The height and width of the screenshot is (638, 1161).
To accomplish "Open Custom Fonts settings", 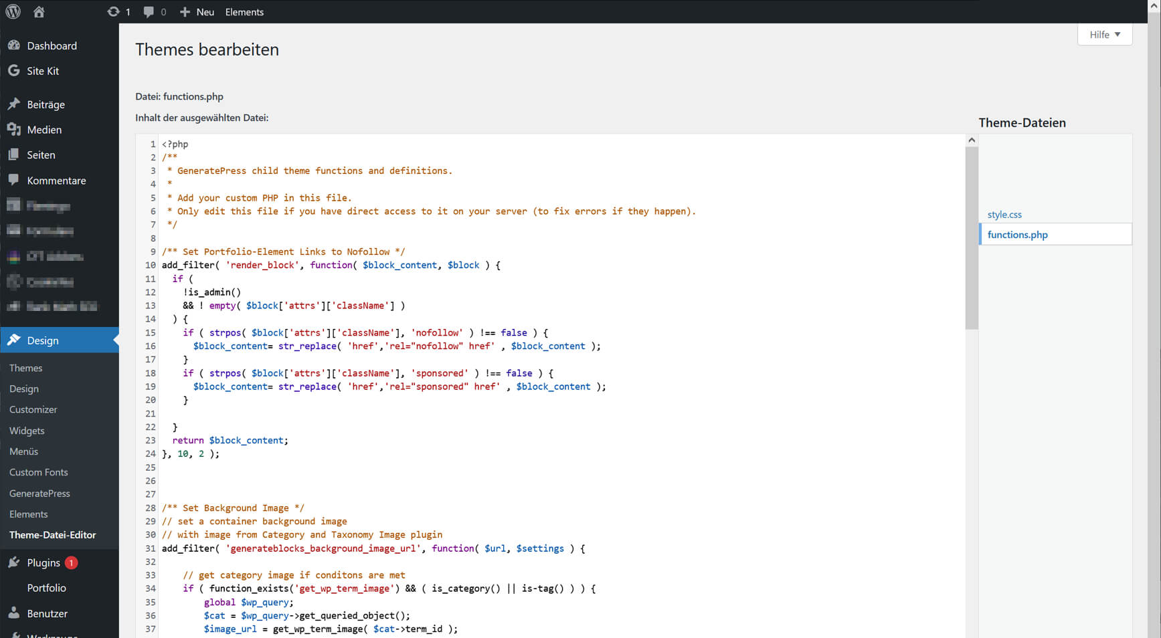I will click(39, 472).
